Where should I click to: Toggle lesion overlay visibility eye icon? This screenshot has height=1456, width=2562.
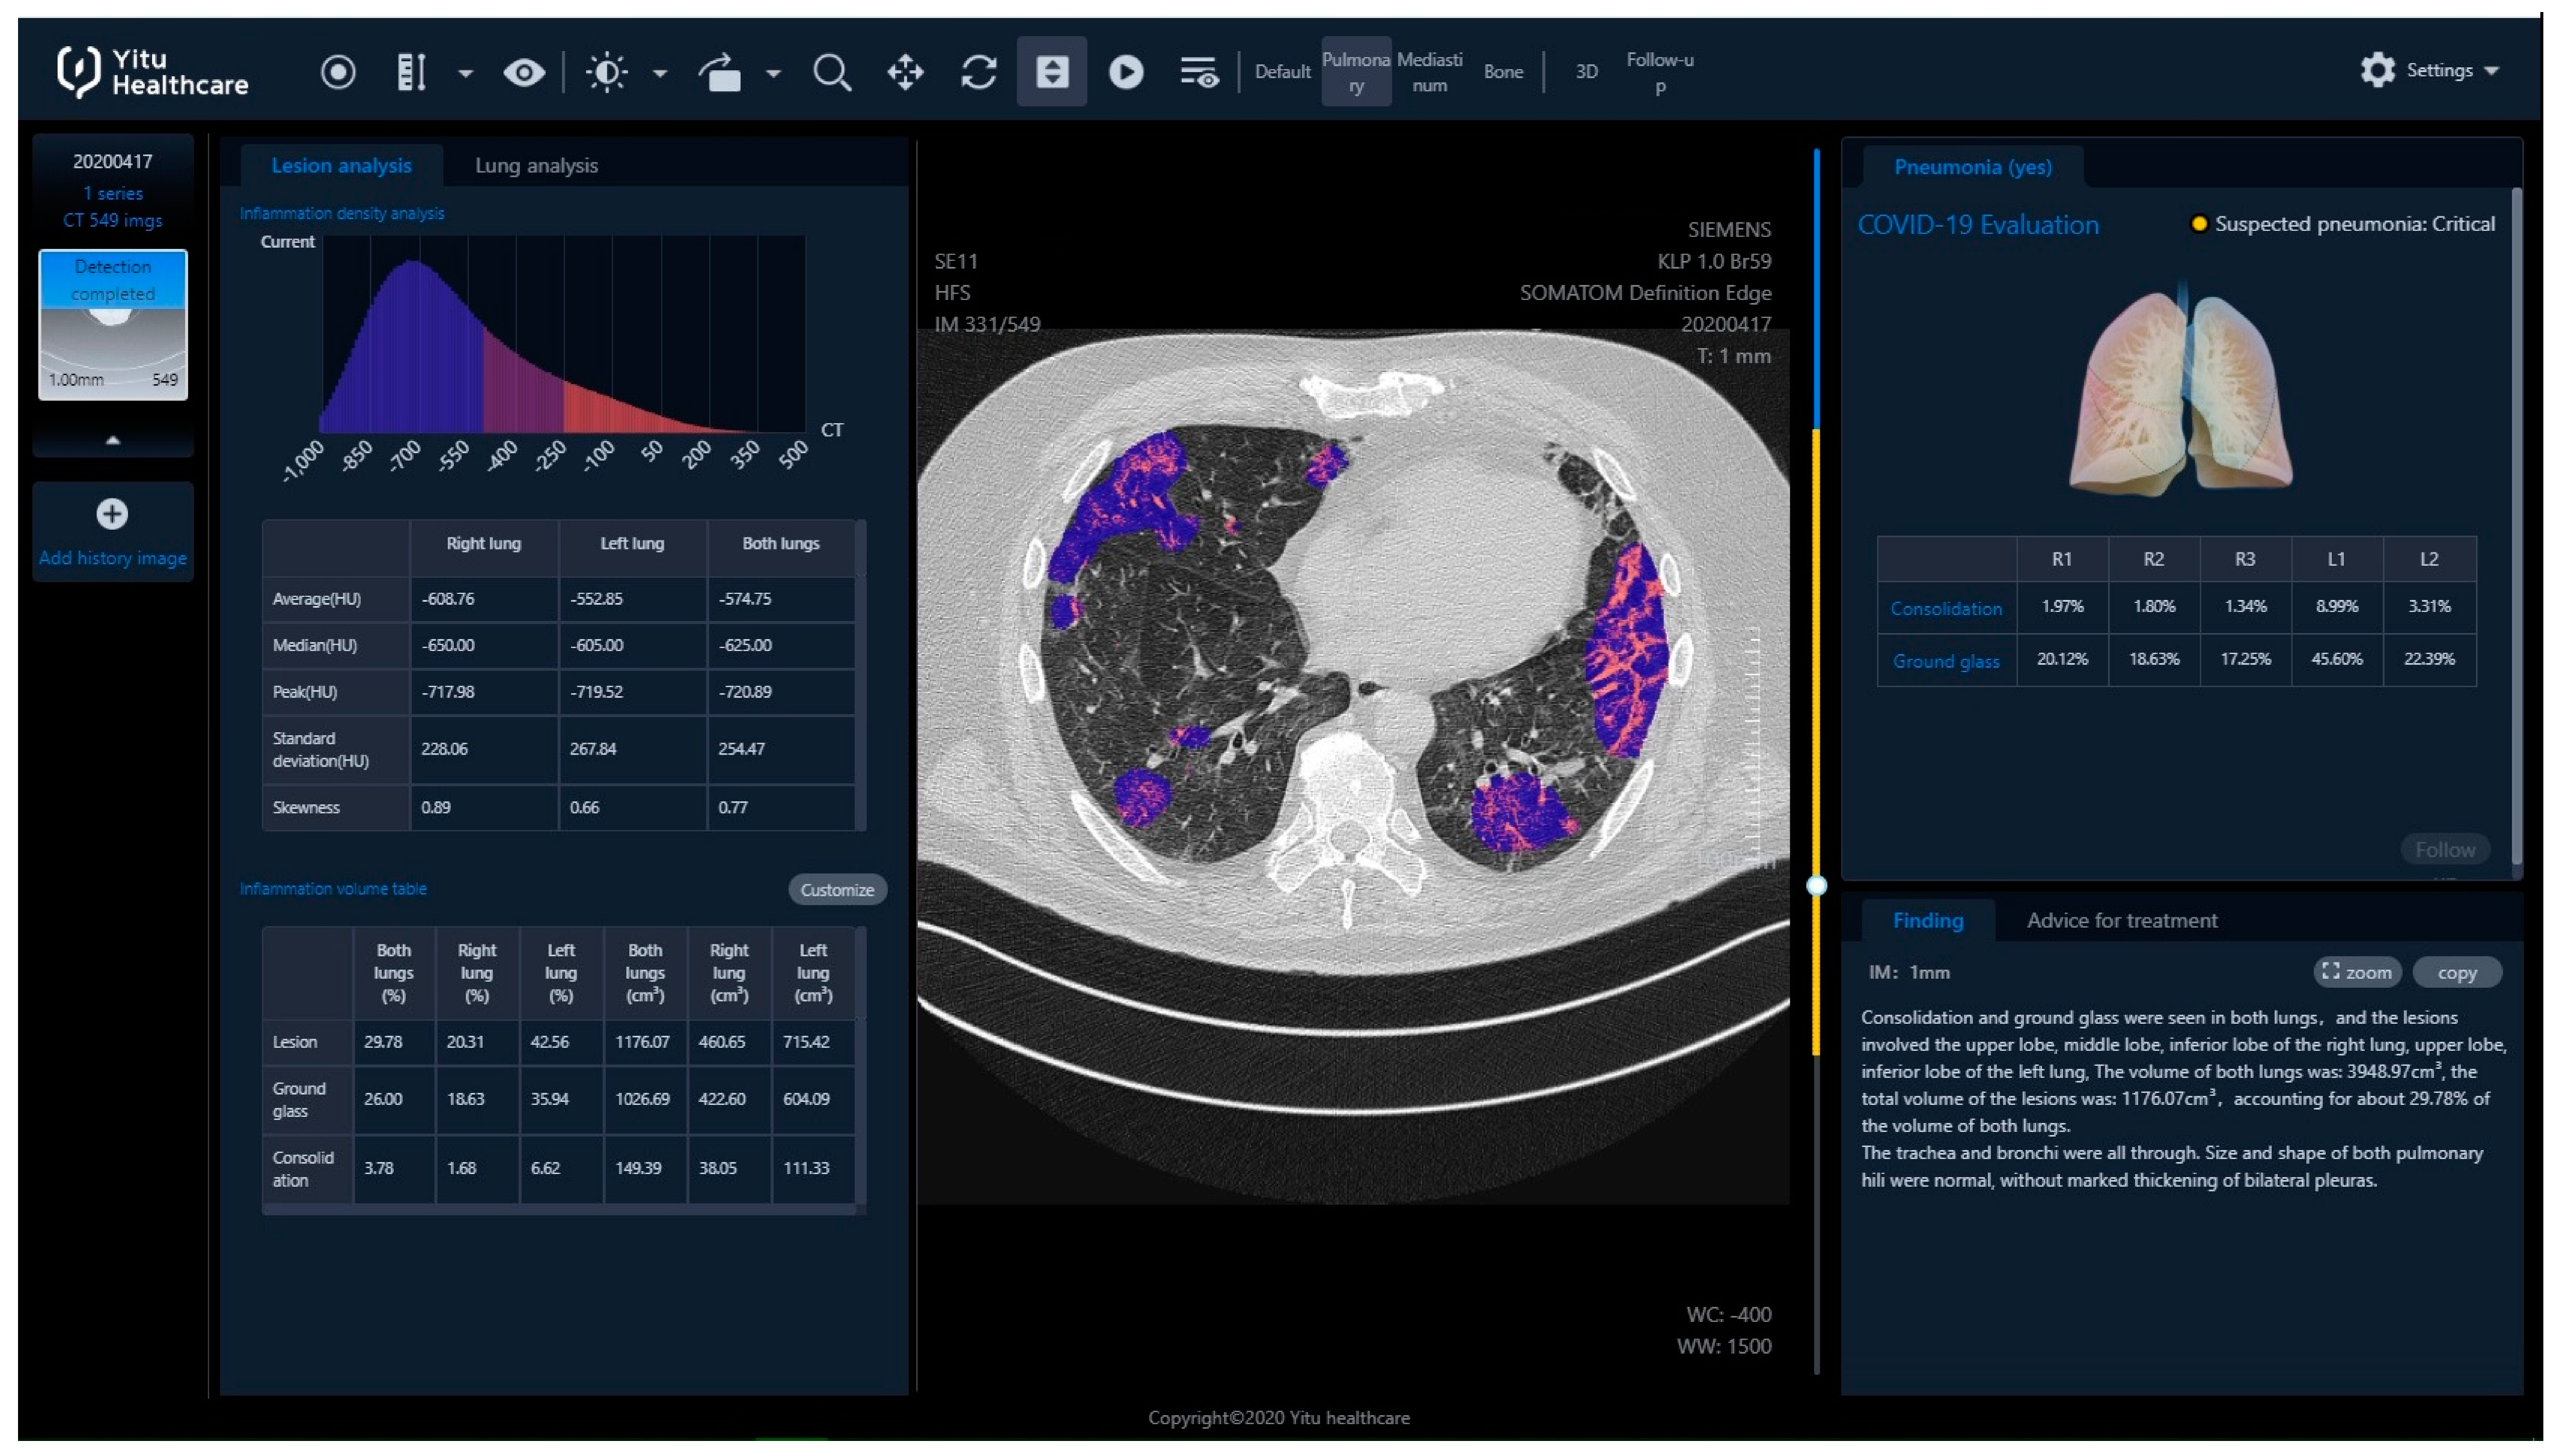(x=524, y=72)
